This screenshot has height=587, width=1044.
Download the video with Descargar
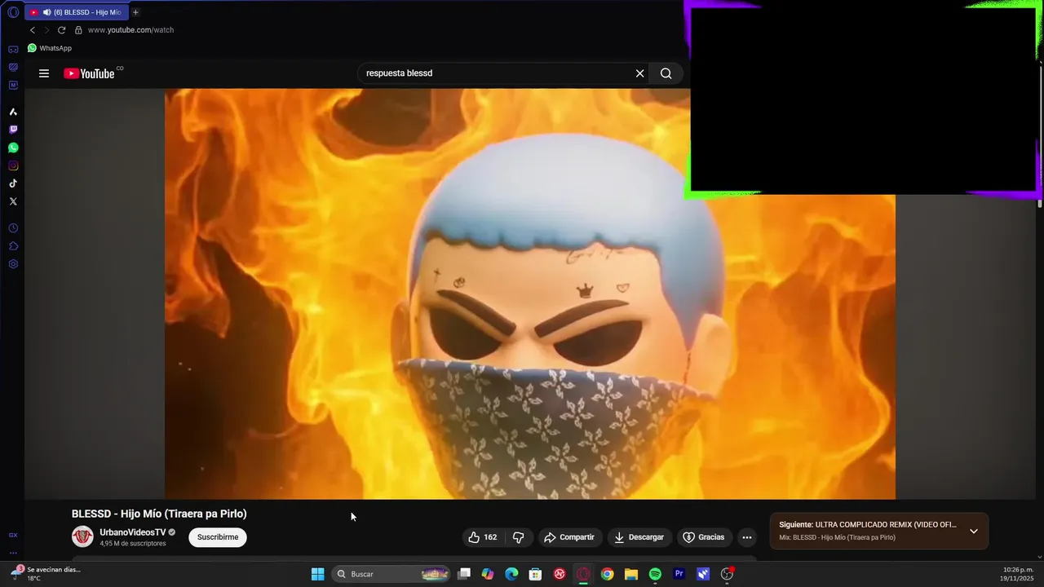click(x=639, y=537)
